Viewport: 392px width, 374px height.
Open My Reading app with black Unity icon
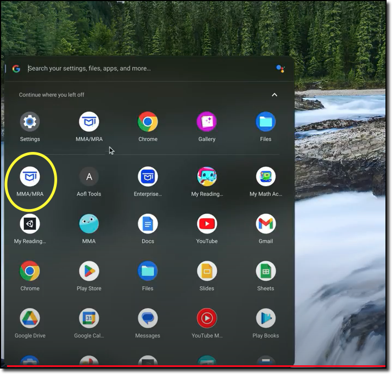point(30,224)
